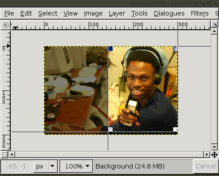Click the top-right crop handle on image
219x176 pixels.
175,49
